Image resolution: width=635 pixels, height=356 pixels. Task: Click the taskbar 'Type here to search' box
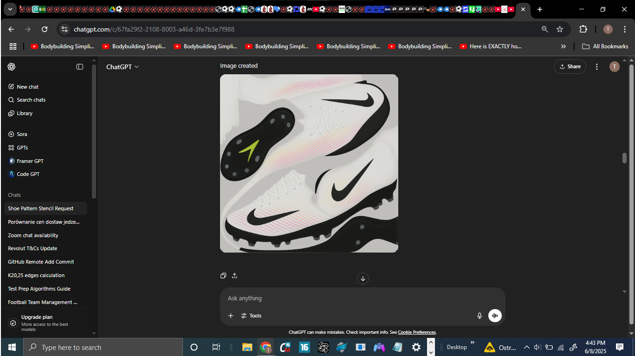click(103, 347)
